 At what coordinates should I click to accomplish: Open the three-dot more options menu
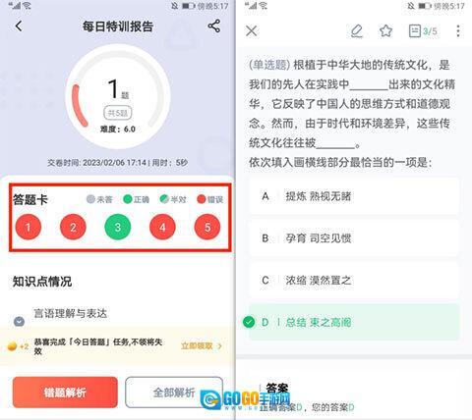[x=458, y=31]
